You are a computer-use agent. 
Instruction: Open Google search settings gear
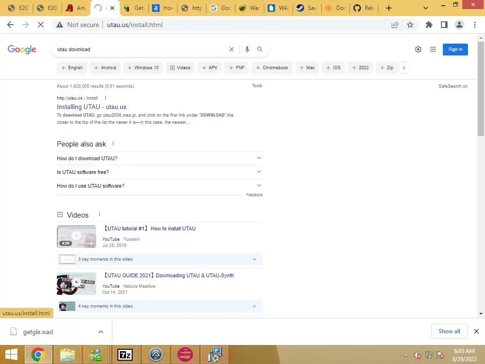coord(418,49)
